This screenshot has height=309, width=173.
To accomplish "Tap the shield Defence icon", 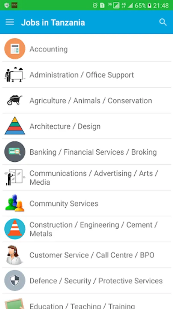I will pyautogui.click(x=15, y=281).
